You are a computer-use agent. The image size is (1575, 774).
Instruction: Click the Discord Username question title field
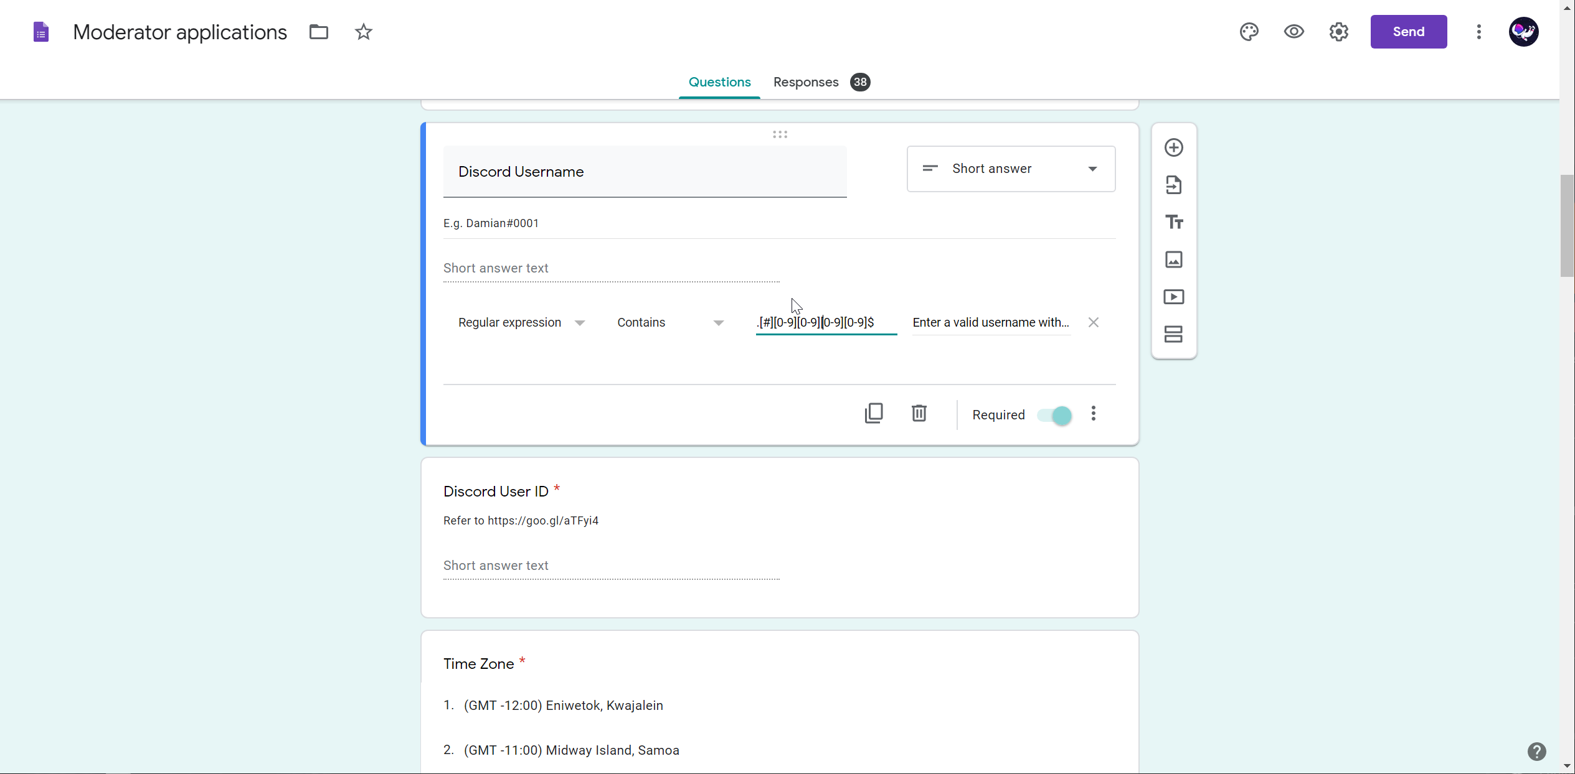pyautogui.click(x=644, y=172)
